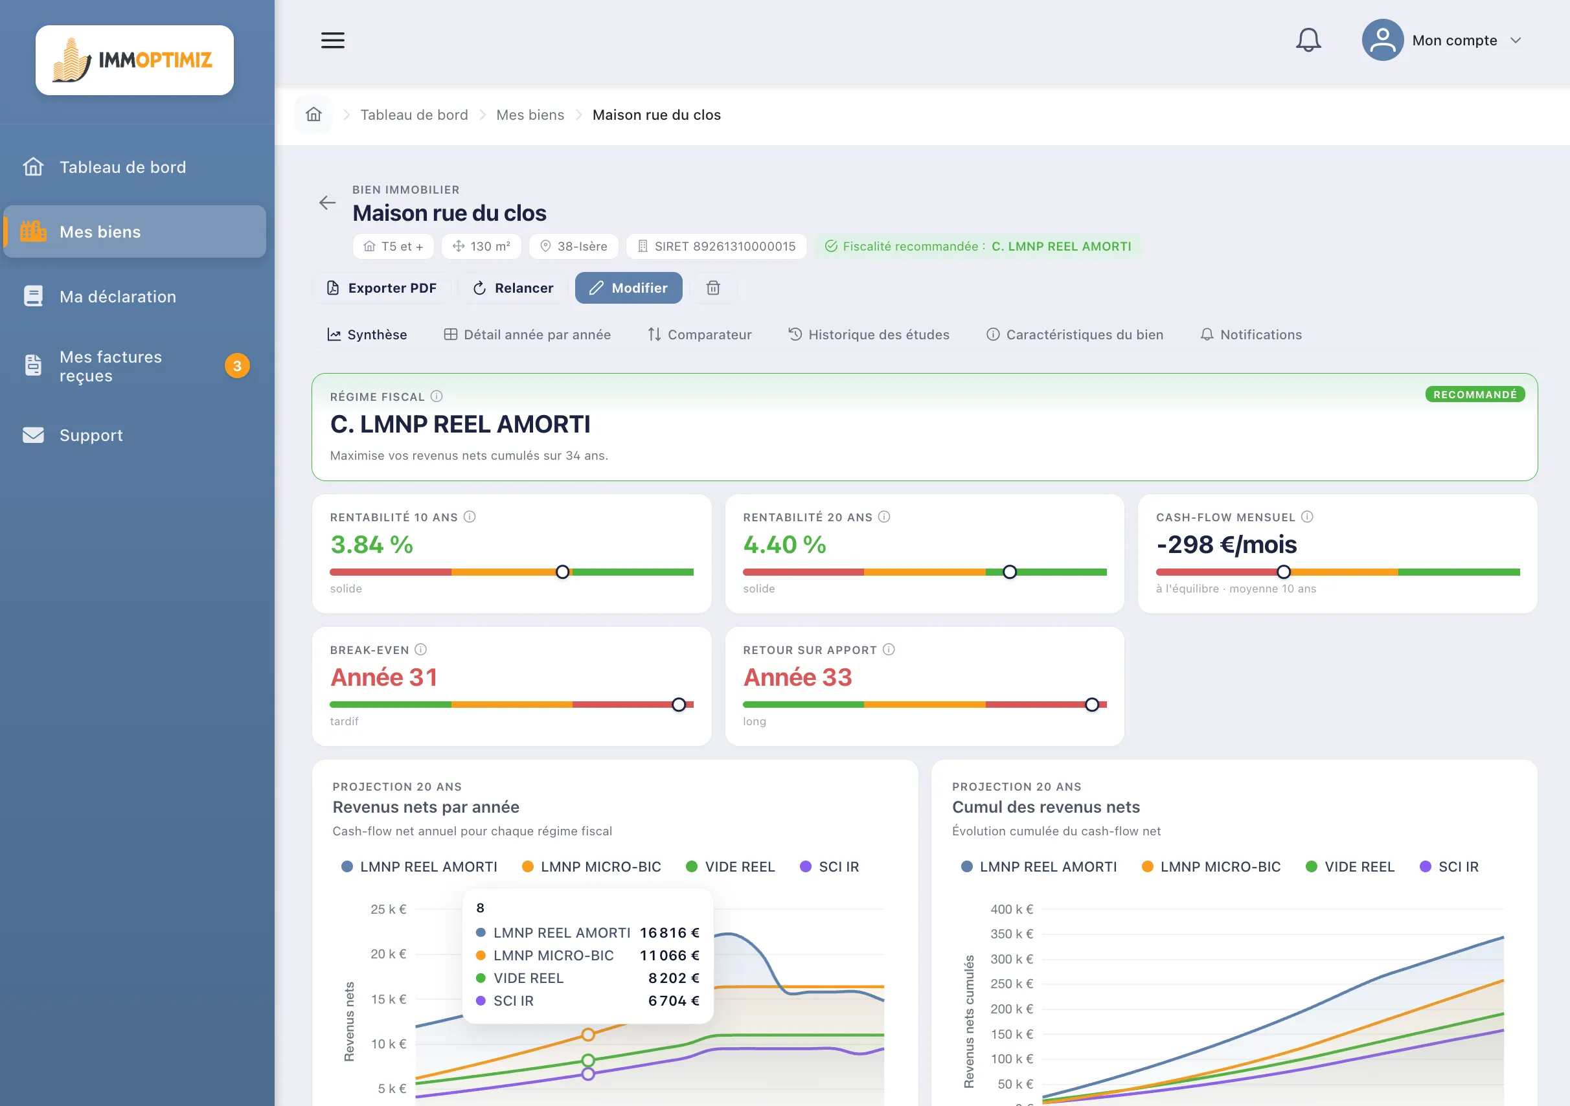Click the 38-Isère location tag

point(573,246)
